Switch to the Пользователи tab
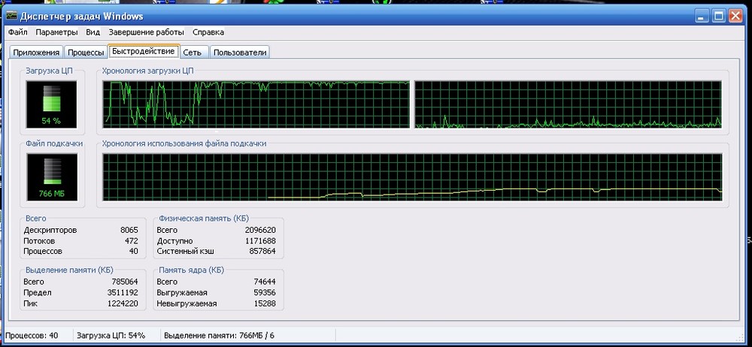This screenshot has width=752, height=347. coord(240,53)
